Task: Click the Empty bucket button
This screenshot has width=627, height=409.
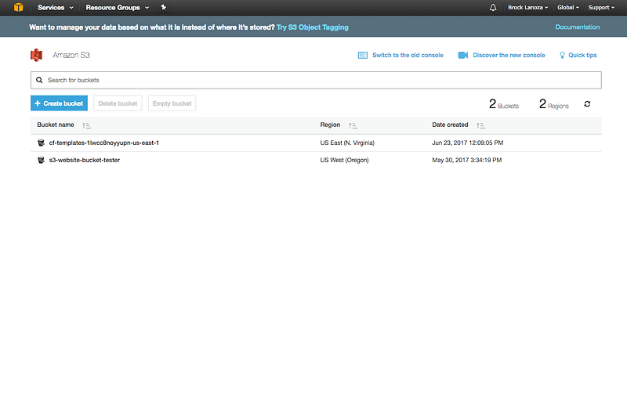Action: click(172, 103)
